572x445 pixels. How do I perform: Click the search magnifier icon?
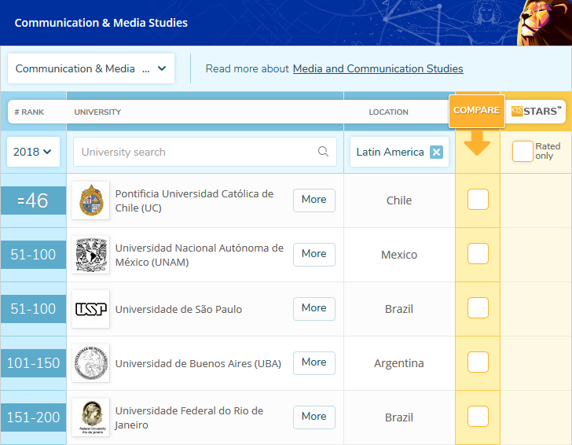click(x=323, y=152)
